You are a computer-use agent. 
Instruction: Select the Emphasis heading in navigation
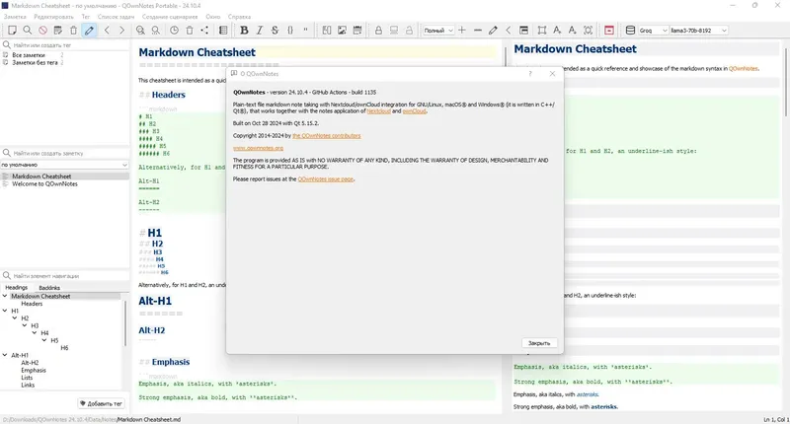tap(34, 370)
